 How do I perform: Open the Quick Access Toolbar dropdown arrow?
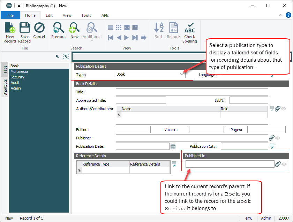19,6
